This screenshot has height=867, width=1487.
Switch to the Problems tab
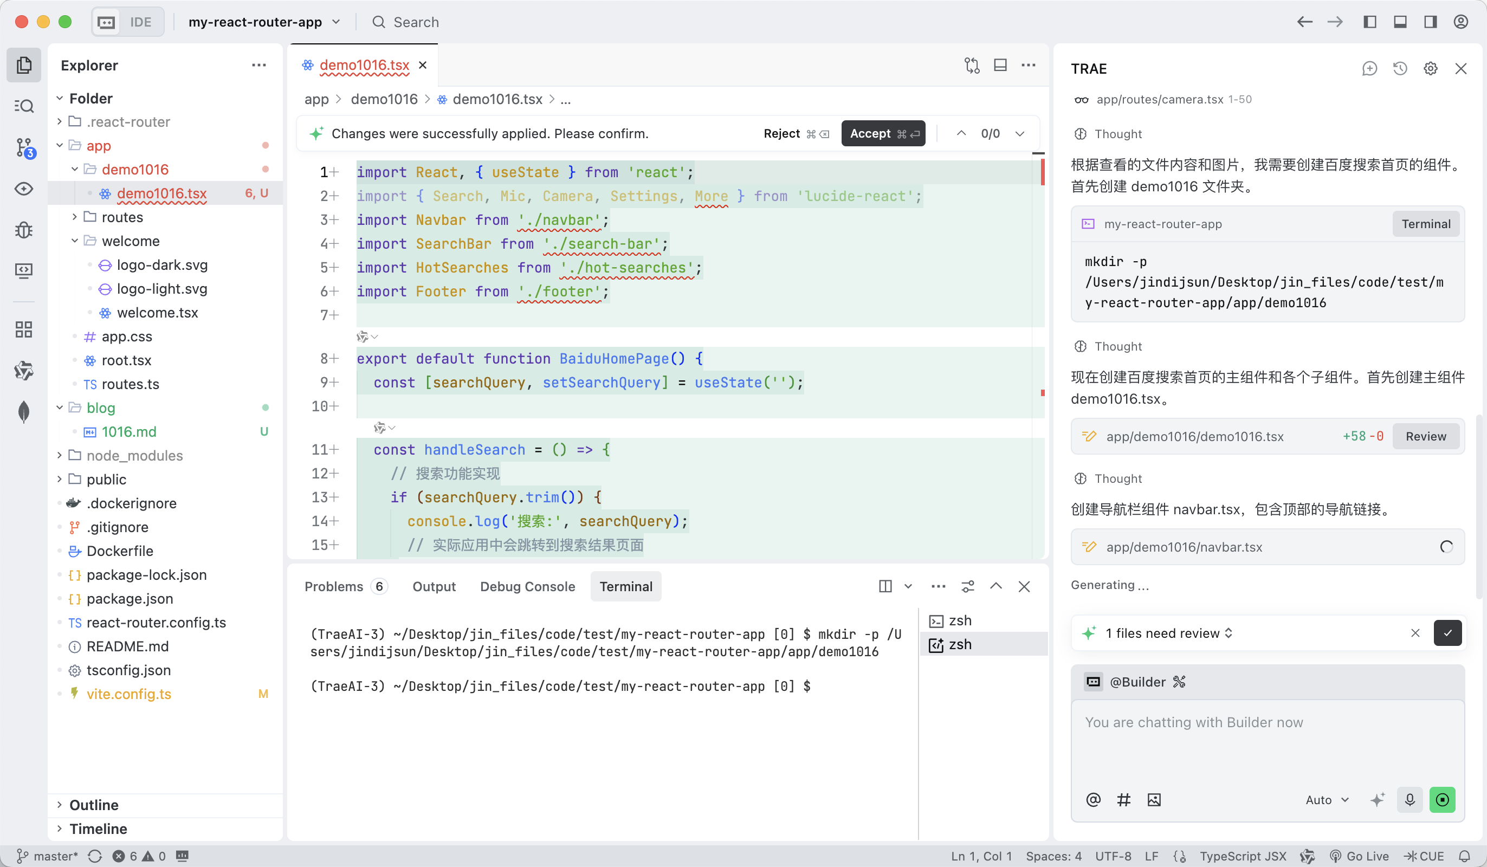[334, 586]
